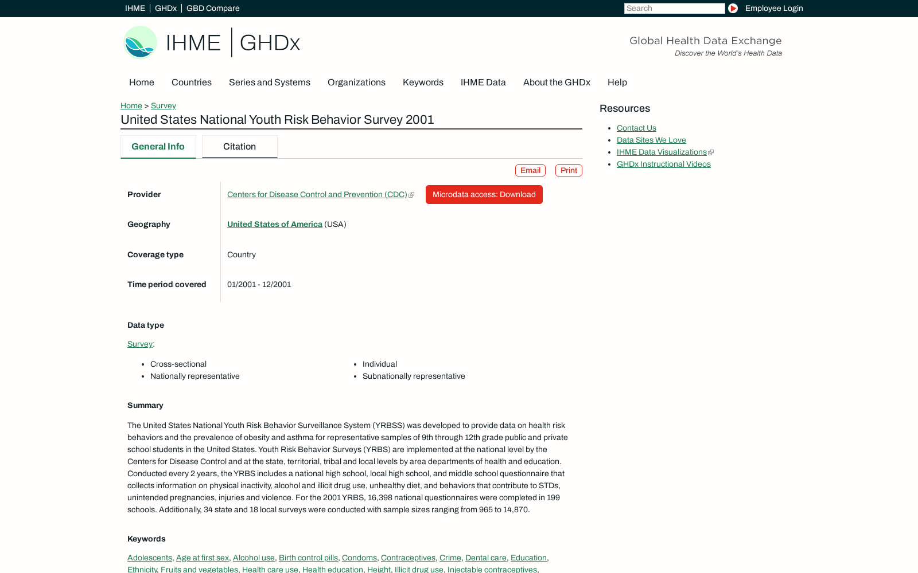Open the About the GHDx menu
This screenshot has height=573, width=918.
[x=557, y=83]
